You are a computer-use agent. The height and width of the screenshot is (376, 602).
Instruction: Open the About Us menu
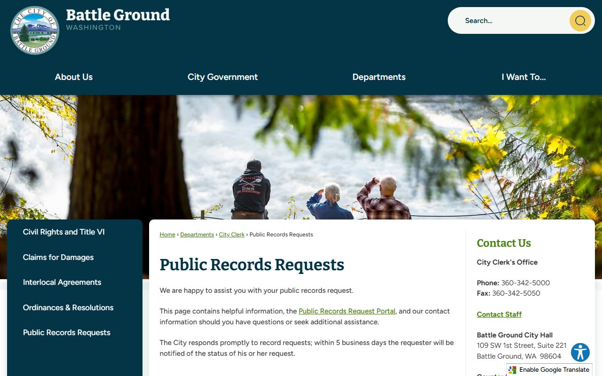[74, 77]
